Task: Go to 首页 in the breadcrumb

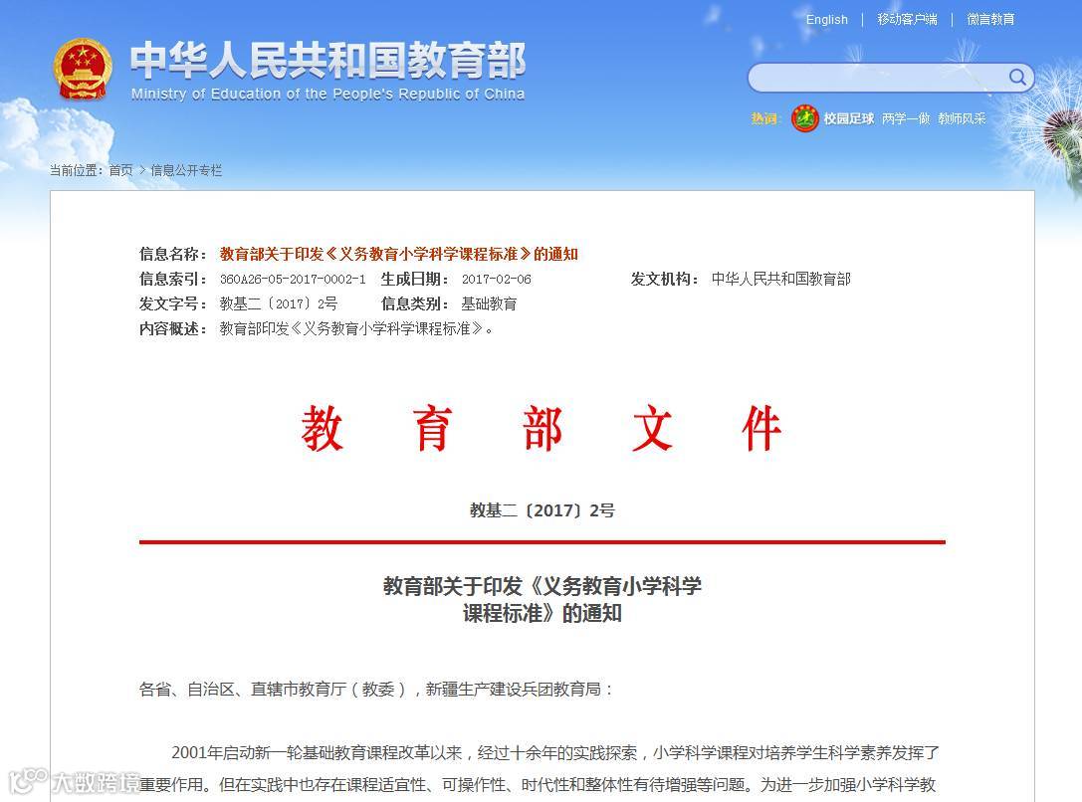Action: (x=120, y=170)
